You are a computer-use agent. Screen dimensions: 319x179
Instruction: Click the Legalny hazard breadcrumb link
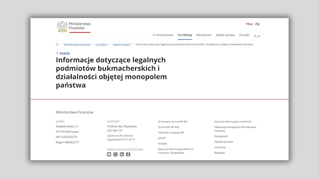tap(122, 44)
